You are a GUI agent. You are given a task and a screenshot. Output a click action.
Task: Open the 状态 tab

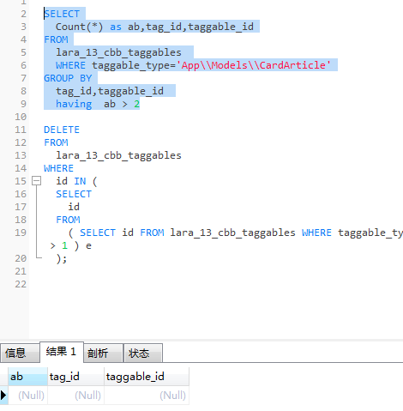pyautogui.click(x=143, y=353)
